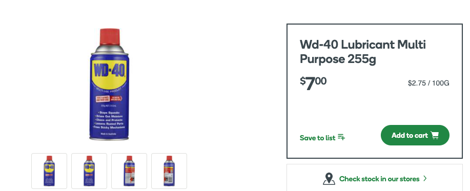Click the bullet feature list on the can
This screenshot has height=191, width=470.
click(109, 120)
